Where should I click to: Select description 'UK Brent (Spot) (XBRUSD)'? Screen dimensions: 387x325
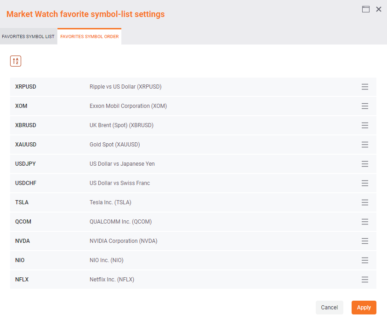click(121, 125)
